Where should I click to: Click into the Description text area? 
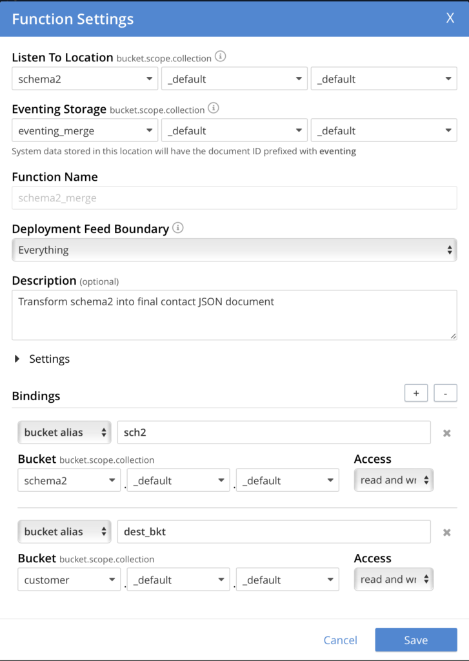[x=234, y=314]
